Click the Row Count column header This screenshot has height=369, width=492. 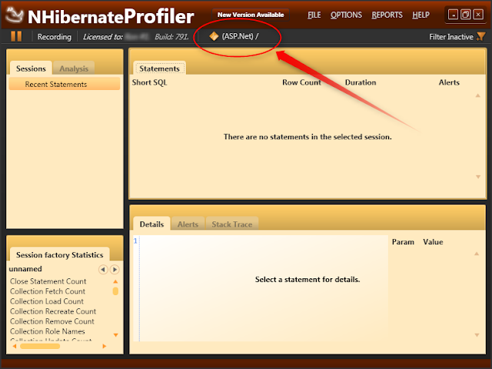tap(301, 82)
